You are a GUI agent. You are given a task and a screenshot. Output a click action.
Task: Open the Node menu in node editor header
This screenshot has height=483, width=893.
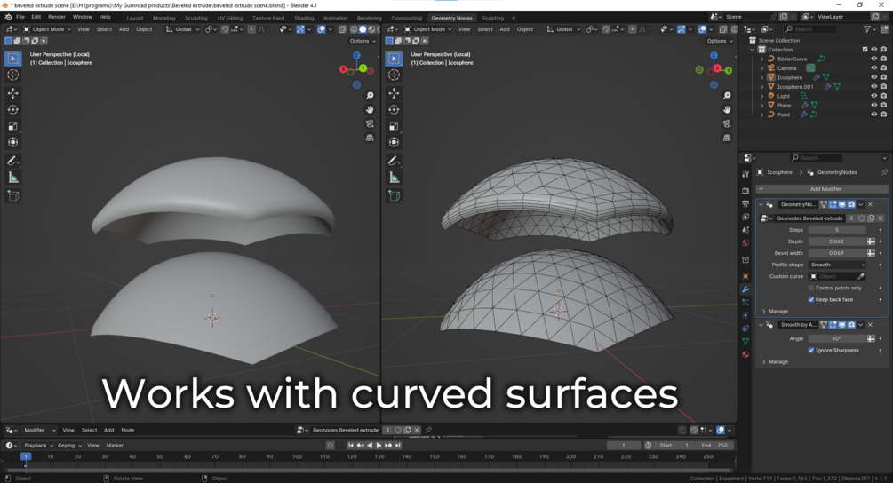(x=128, y=430)
